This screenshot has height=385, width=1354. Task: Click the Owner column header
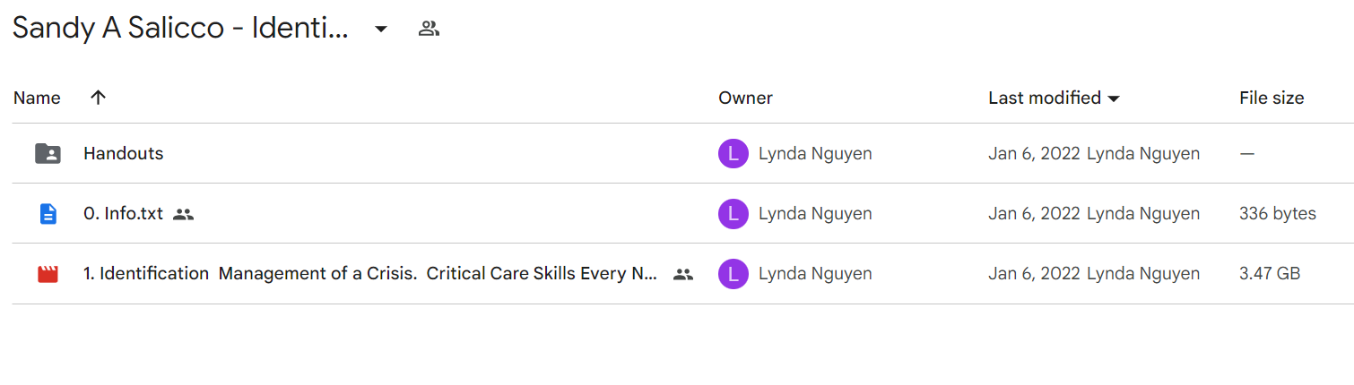(x=745, y=98)
